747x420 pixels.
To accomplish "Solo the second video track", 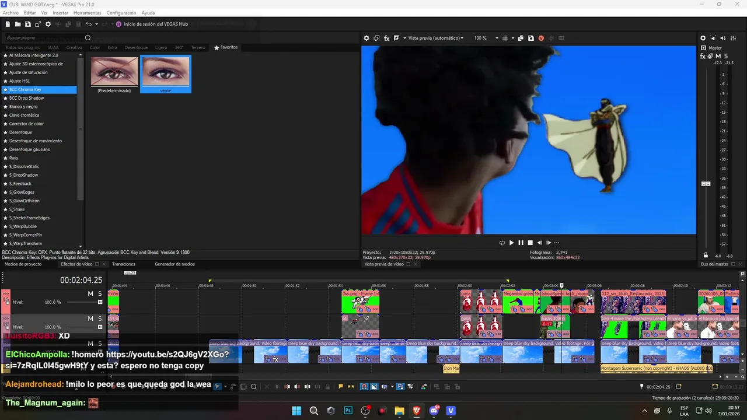I will pyautogui.click(x=100, y=318).
